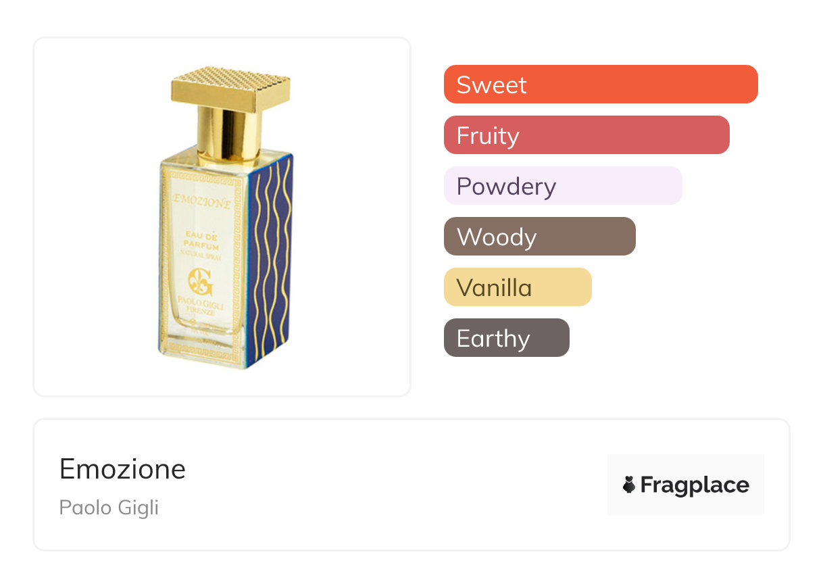Screen dimensions: 823x584
Task: Open the Fragplace brand wordmark
Action: click(695, 485)
